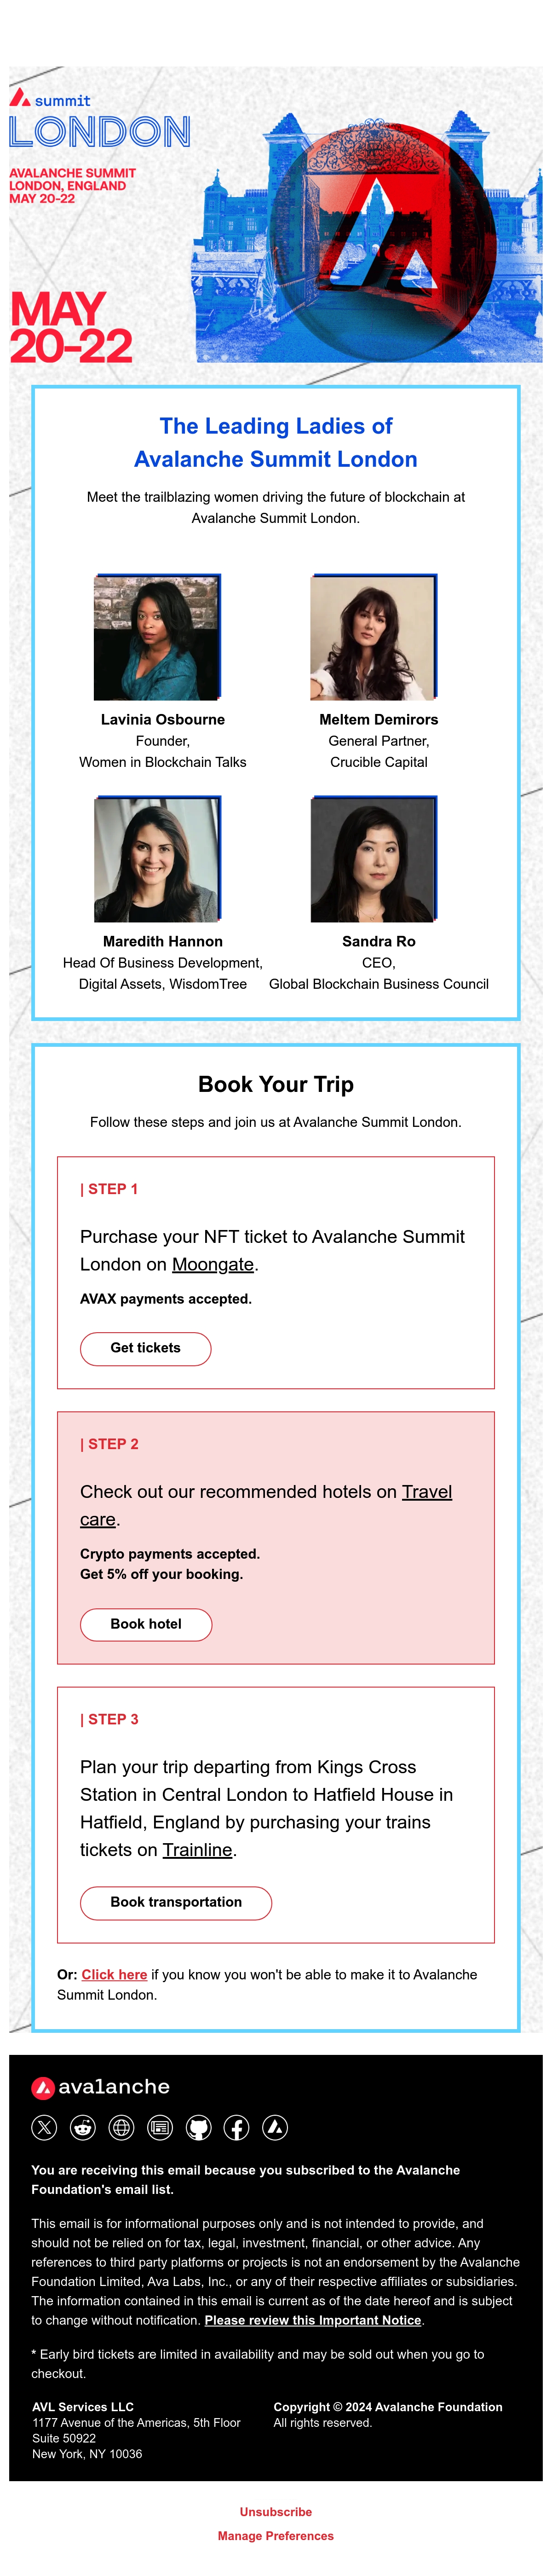The height and width of the screenshot is (2576, 552).
Task: Click the Get tickets button
Action: (145, 1348)
